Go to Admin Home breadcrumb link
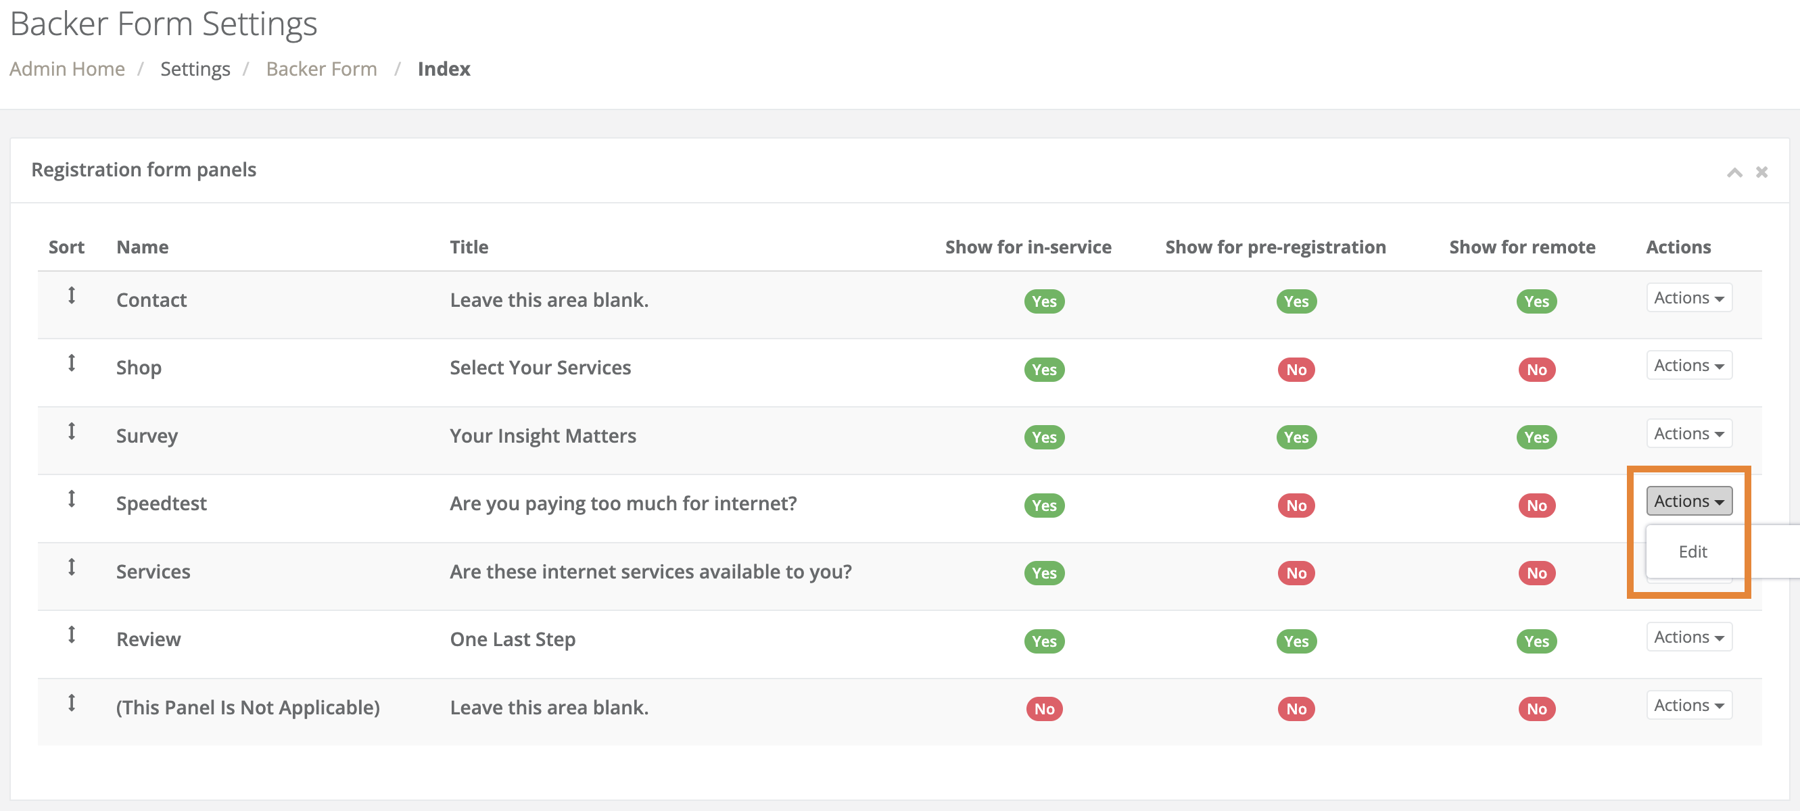The height and width of the screenshot is (811, 1800). [x=67, y=69]
